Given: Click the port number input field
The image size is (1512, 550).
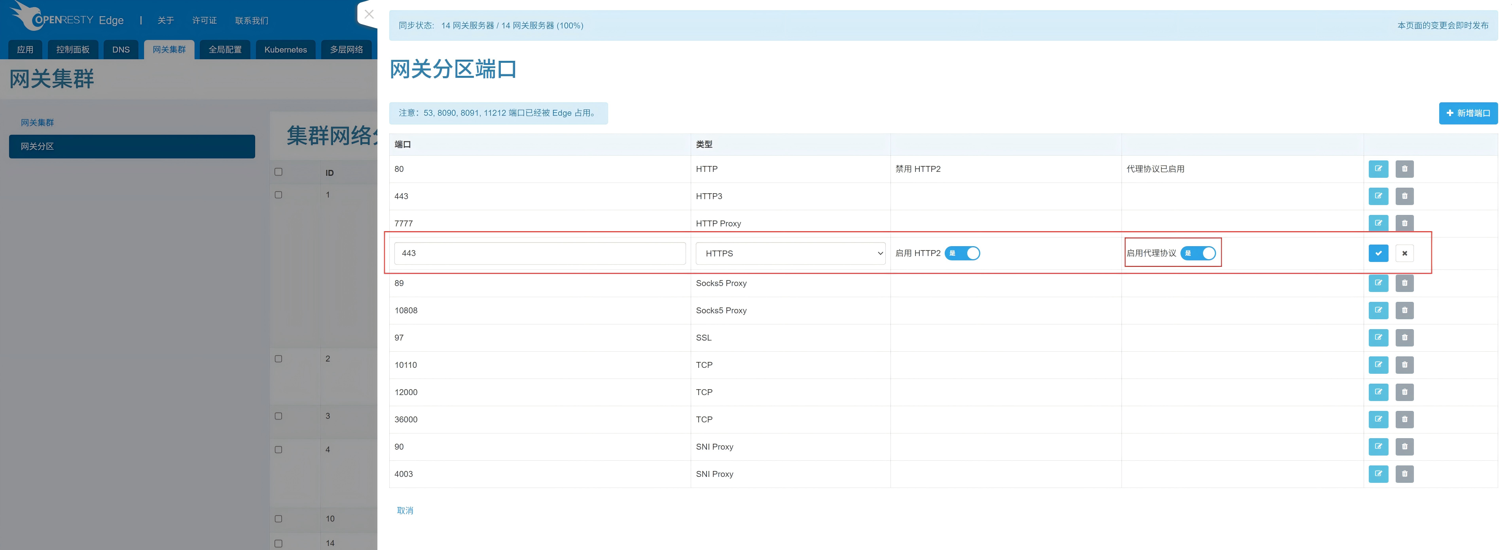Looking at the screenshot, I should (x=540, y=253).
